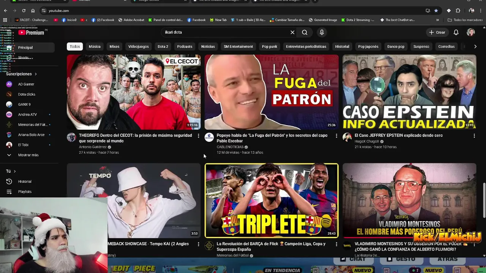
Task: Select the Historial filter chip
Action: 342,46
